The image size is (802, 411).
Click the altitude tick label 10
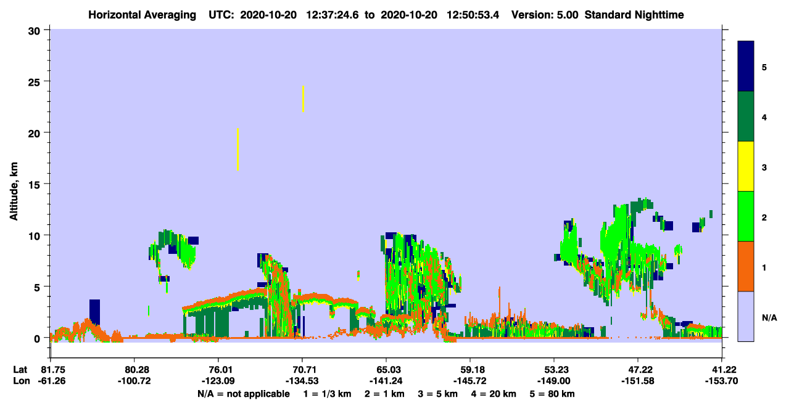pyautogui.click(x=36, y=235)
